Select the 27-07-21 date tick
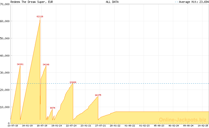The width and height of the screenshot is (209, 128). coord(101,126)
